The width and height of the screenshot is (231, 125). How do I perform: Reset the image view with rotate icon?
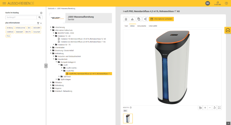215,107
